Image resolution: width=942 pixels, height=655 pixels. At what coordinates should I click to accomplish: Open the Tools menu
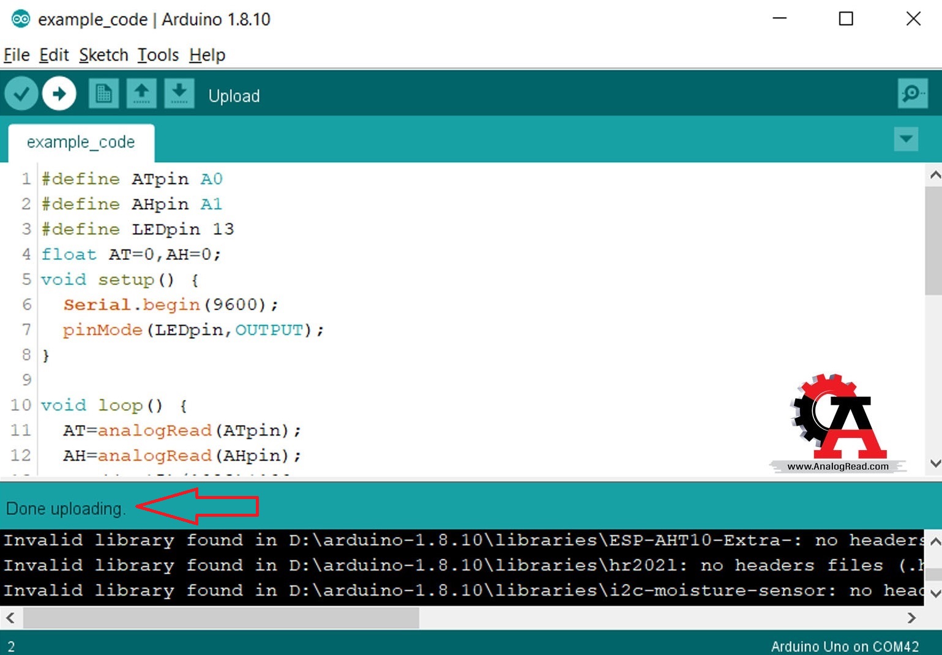click(x=158, y=55)
